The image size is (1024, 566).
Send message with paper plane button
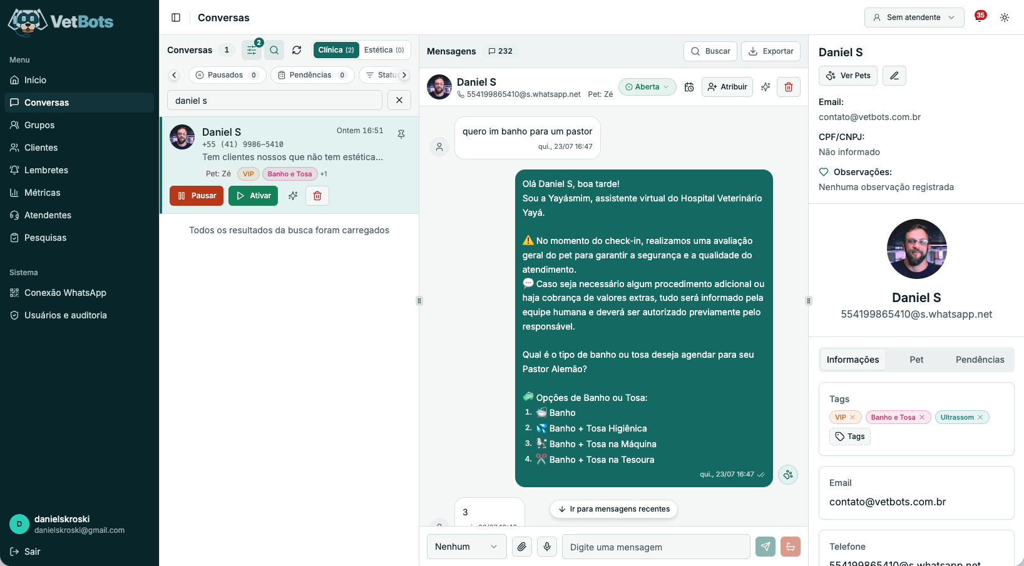click(x=765, y=547)
